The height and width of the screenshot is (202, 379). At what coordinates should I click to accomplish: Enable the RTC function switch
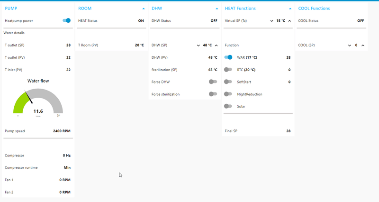click(228, 70)
